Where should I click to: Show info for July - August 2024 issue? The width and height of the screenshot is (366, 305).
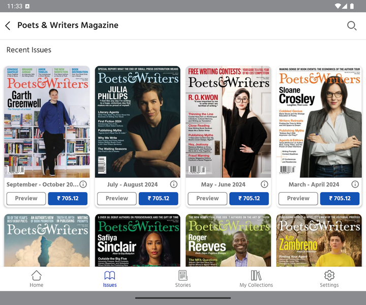pos(174,185)
